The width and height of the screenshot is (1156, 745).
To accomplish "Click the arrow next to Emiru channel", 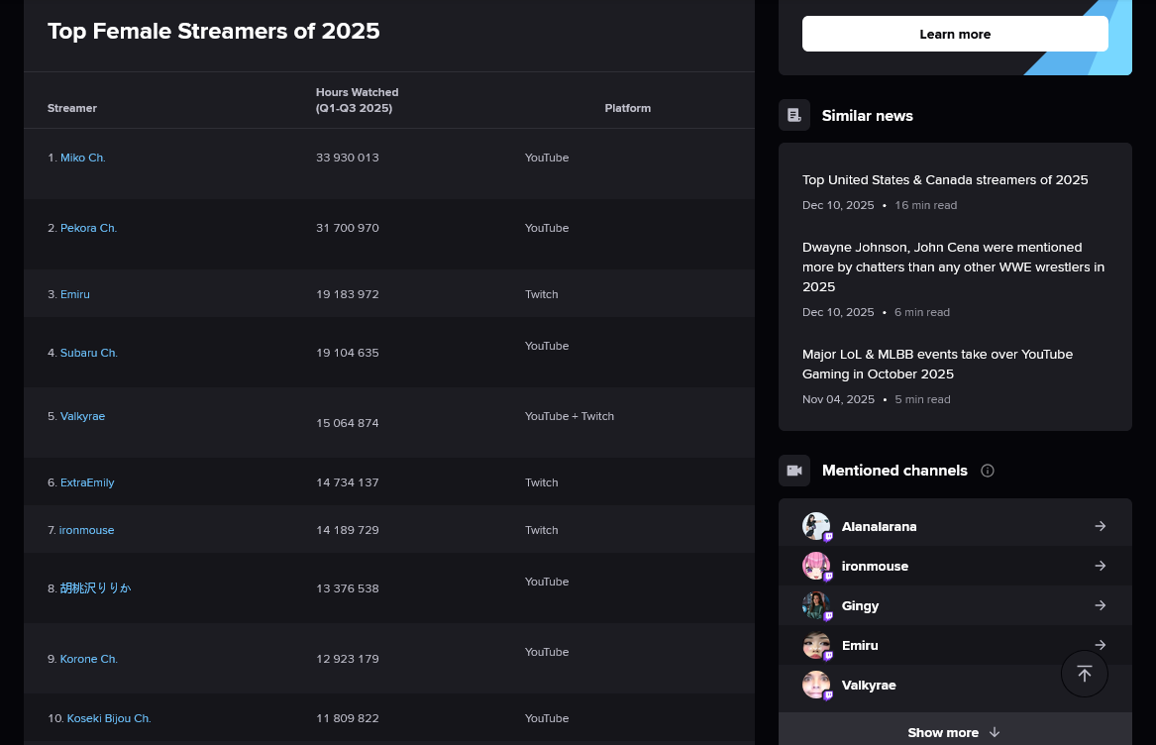I will (x=1100, y=645).
